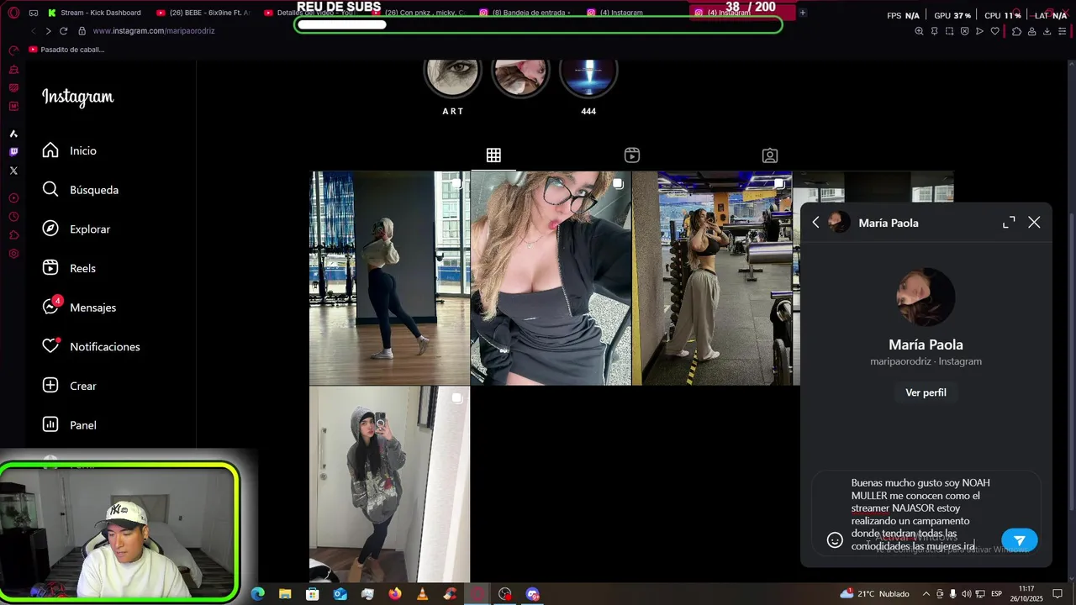Image resolution: width=1076 pixels, height=605 pixels.
Task: Open the 21°C Nublado weather widget
Action: pyautogui.click(x=874, y=594)
